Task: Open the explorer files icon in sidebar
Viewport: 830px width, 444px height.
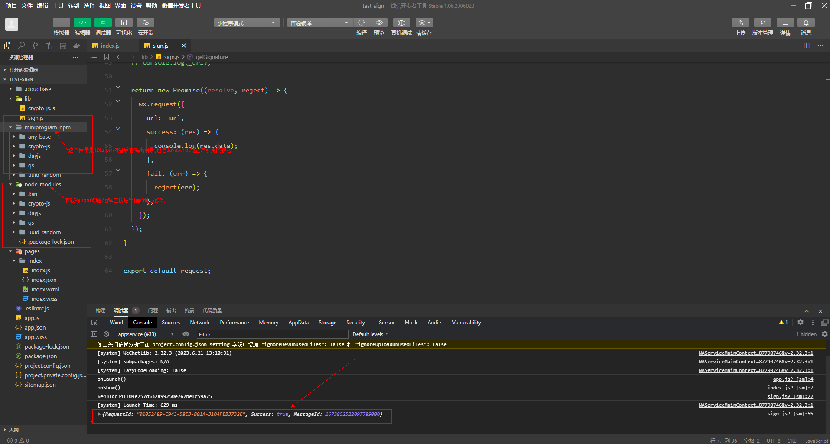Action: (7, 46)
